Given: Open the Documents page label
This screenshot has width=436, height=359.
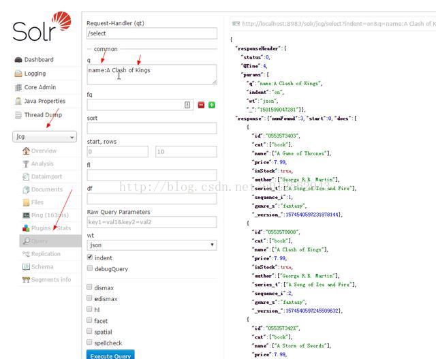Looking at the screenshot, I should 47,189.
